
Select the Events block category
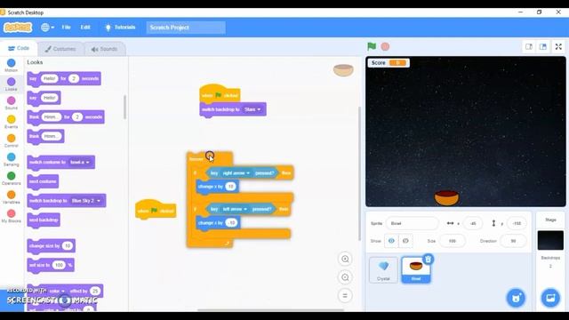click(12, 122)
